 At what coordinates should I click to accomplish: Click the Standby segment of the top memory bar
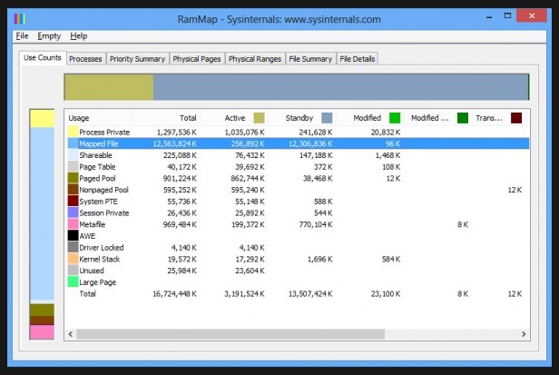click(341, 87)
